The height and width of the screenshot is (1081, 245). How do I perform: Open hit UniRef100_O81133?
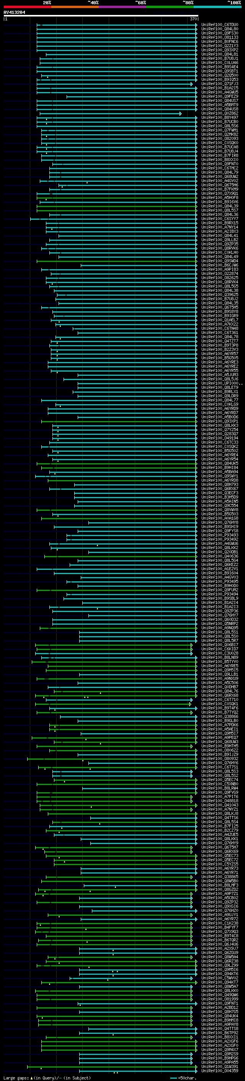pos(219,37)
